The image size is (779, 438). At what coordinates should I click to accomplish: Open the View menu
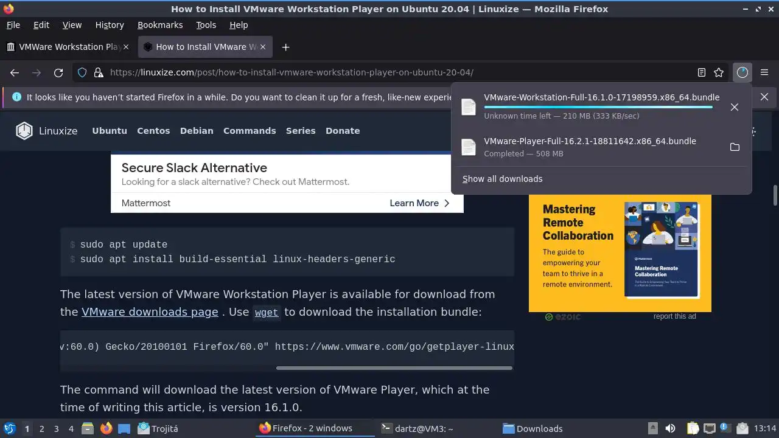click(x=72, y=25)
